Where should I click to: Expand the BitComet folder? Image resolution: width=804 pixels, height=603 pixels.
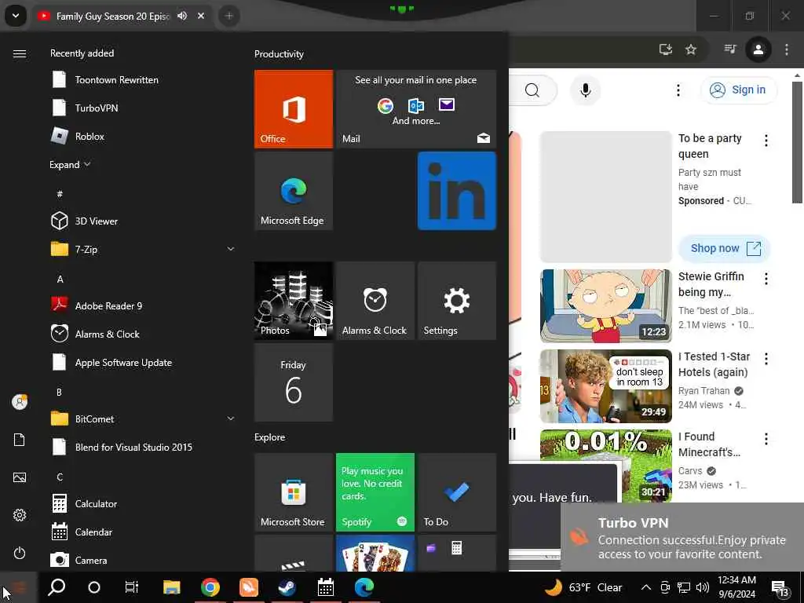click(x=143, y=419)
